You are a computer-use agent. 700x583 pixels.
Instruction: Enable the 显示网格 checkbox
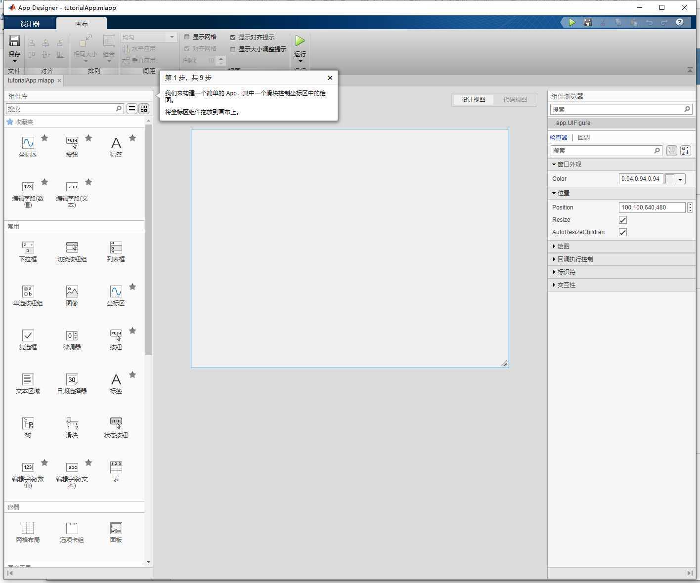pos(187,37)
